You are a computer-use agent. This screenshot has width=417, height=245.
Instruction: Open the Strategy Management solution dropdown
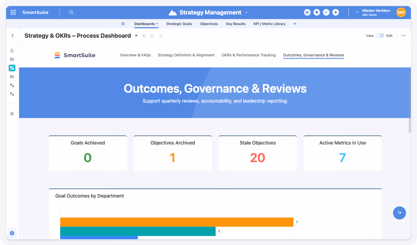coord(246,12)
